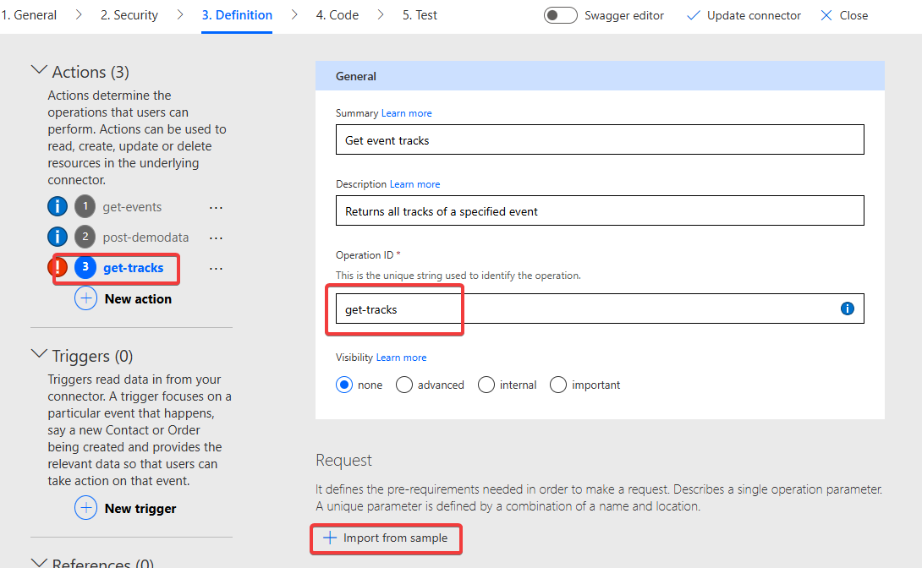Click the Import from sample button
Viewport: 922px width, 568px height.
[386, 538]
